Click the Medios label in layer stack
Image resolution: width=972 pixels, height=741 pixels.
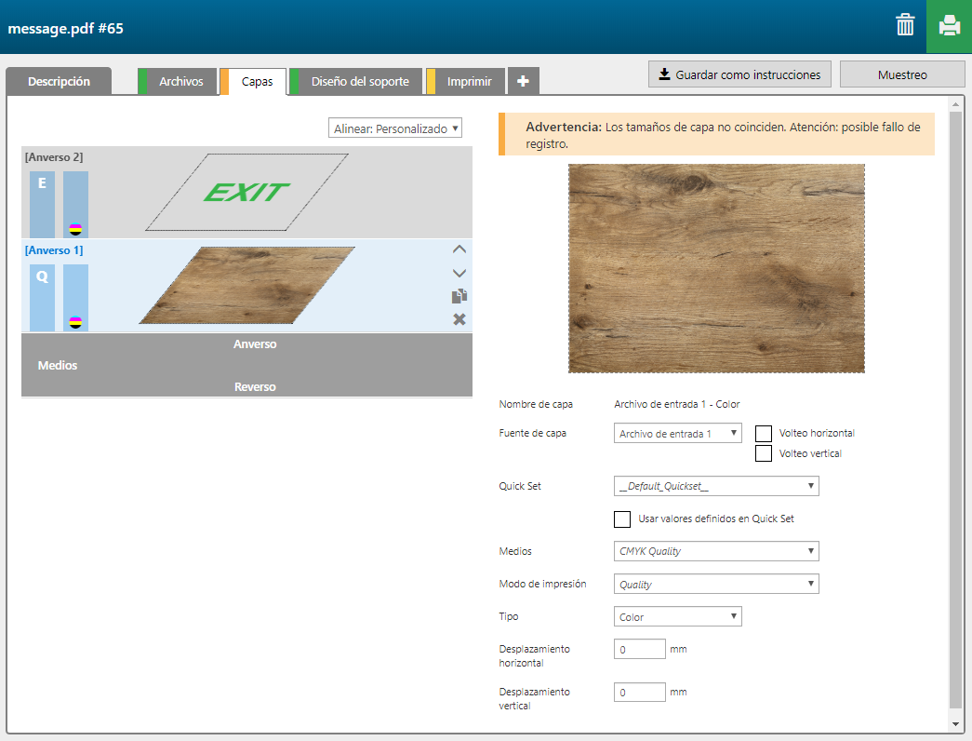(x=58, y=366)
